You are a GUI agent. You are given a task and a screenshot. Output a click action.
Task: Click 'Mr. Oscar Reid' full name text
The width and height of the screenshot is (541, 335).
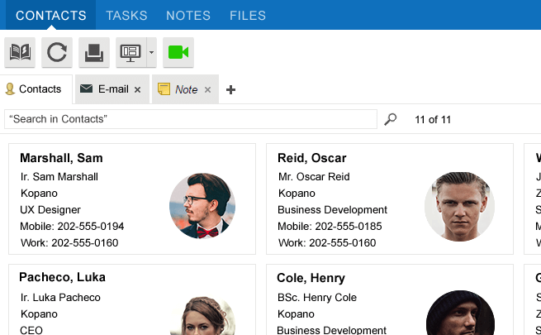pyautogui.click(x=314, y=176)
